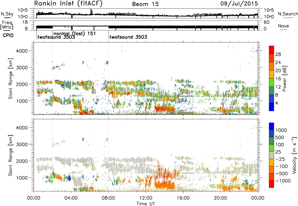298x206 pixels.
Task: Click the "04:00" time tick label
Action: (71, 198)
